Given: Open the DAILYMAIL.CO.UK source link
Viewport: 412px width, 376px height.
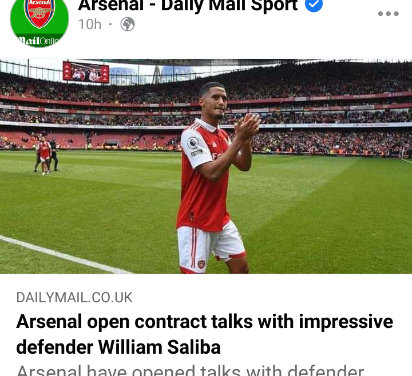Looking at the screenshot, I should [74, 298].
